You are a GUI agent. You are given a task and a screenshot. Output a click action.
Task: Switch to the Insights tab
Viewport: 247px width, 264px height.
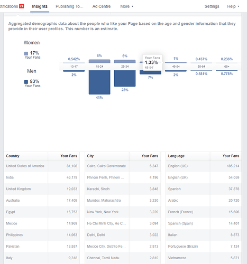[x=40, y=6]
